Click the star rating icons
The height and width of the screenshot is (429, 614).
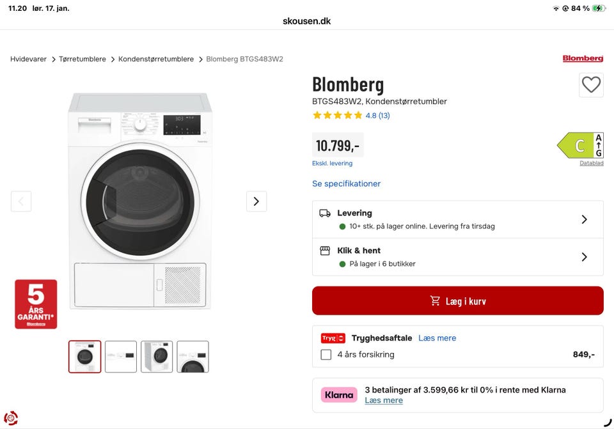(337, 116)
